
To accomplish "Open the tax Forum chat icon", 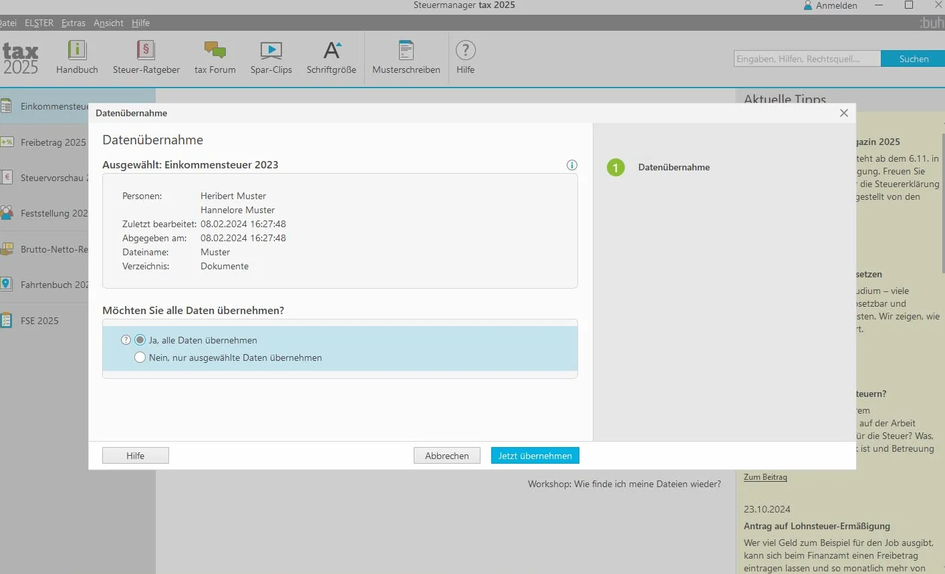I will coord(215,50).
